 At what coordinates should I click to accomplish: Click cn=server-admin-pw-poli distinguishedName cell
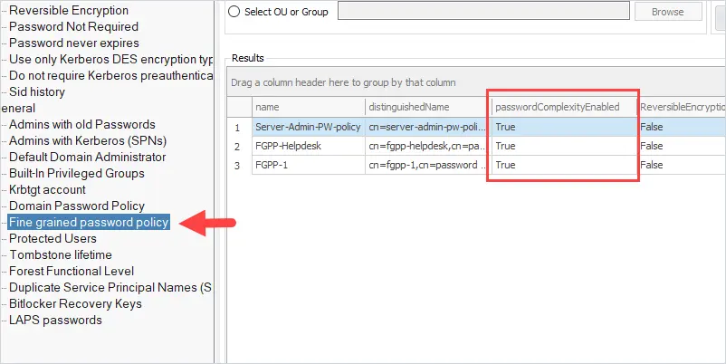pyautogui.click(x=428, y=127)
